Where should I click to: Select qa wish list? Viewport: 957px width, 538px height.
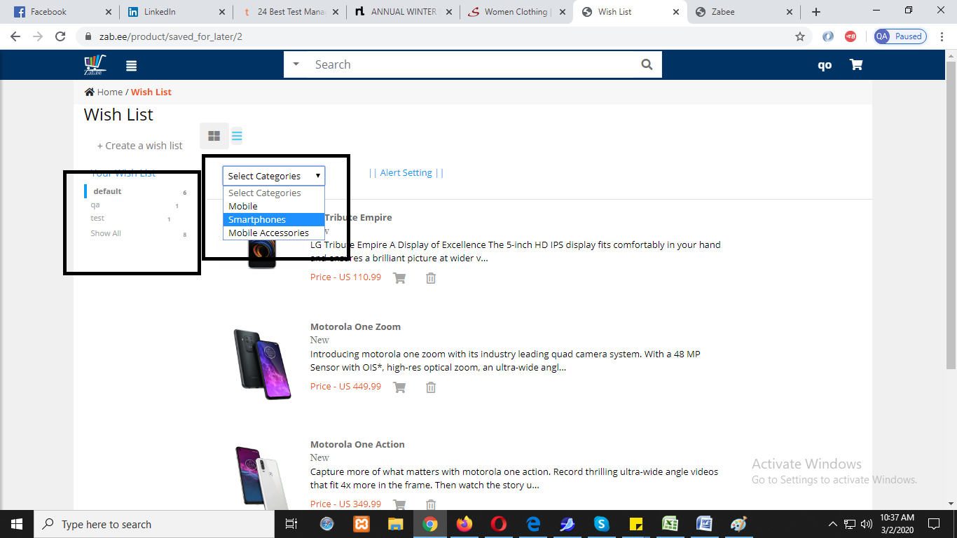pyautogui.click(x=95, y=205)
